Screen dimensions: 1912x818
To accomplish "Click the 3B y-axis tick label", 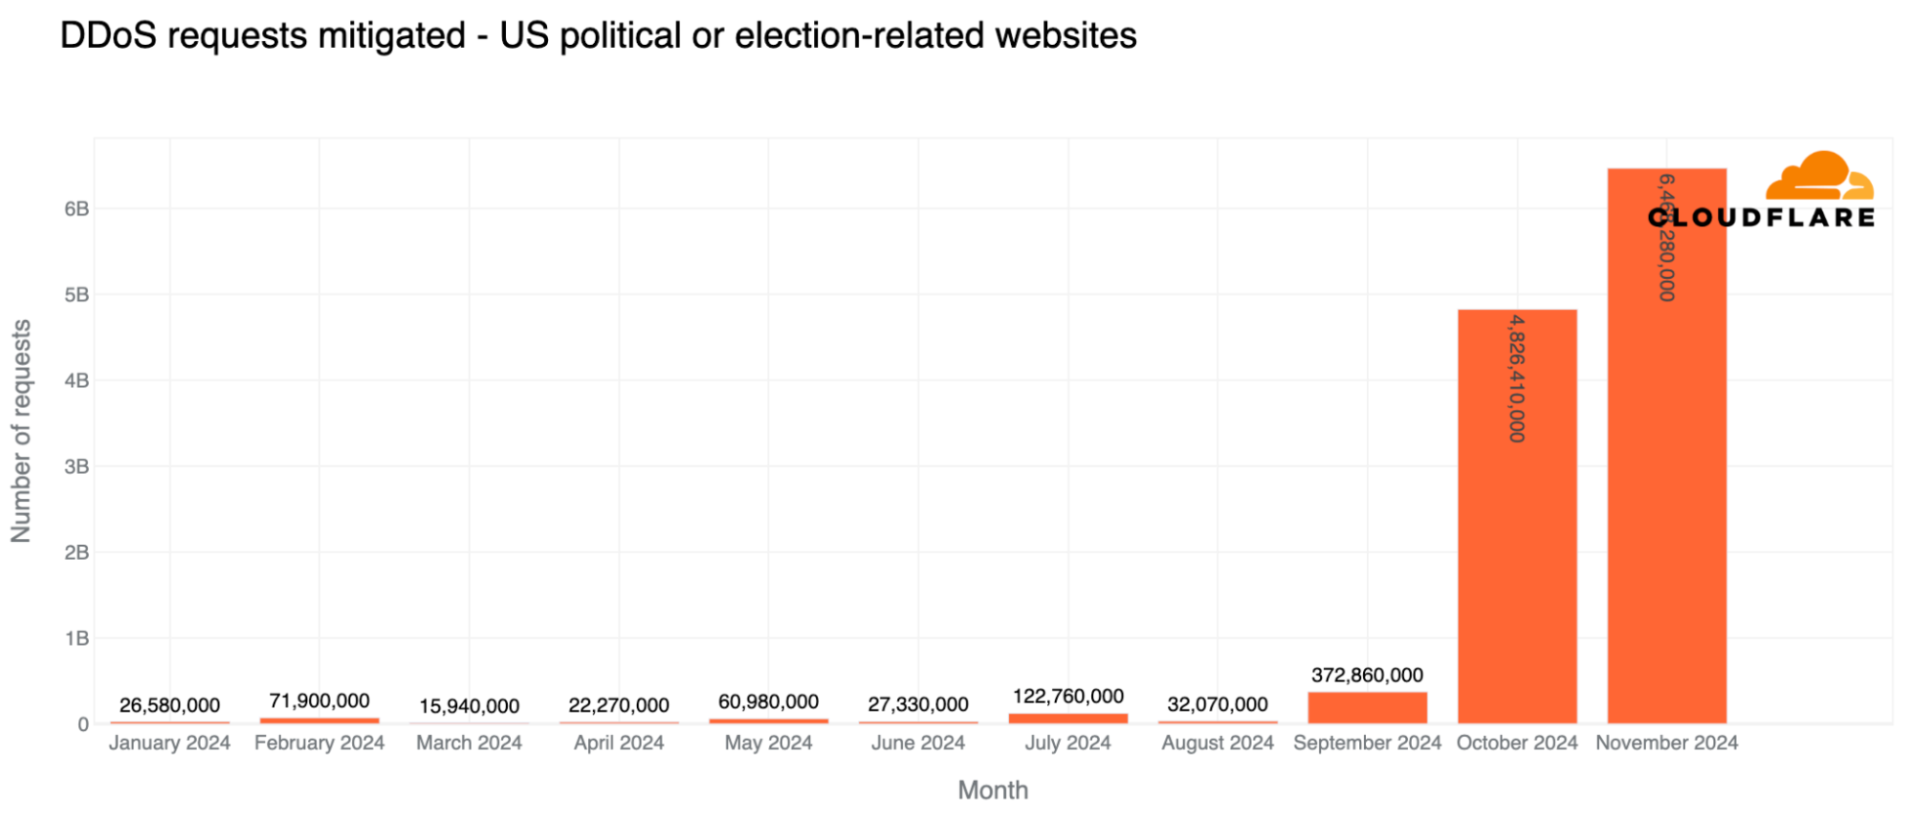I will (77, 467).
